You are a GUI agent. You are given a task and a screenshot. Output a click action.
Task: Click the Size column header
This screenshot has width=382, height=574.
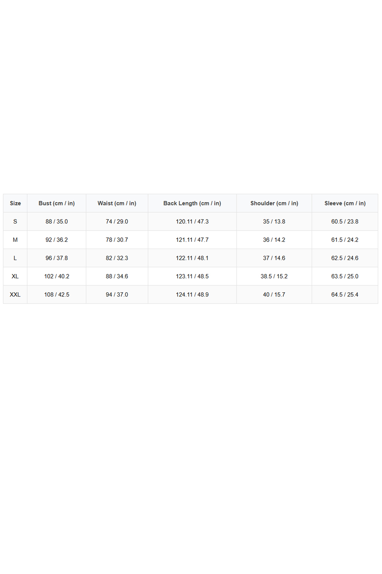pyautogui.click(x=15, y=203)
